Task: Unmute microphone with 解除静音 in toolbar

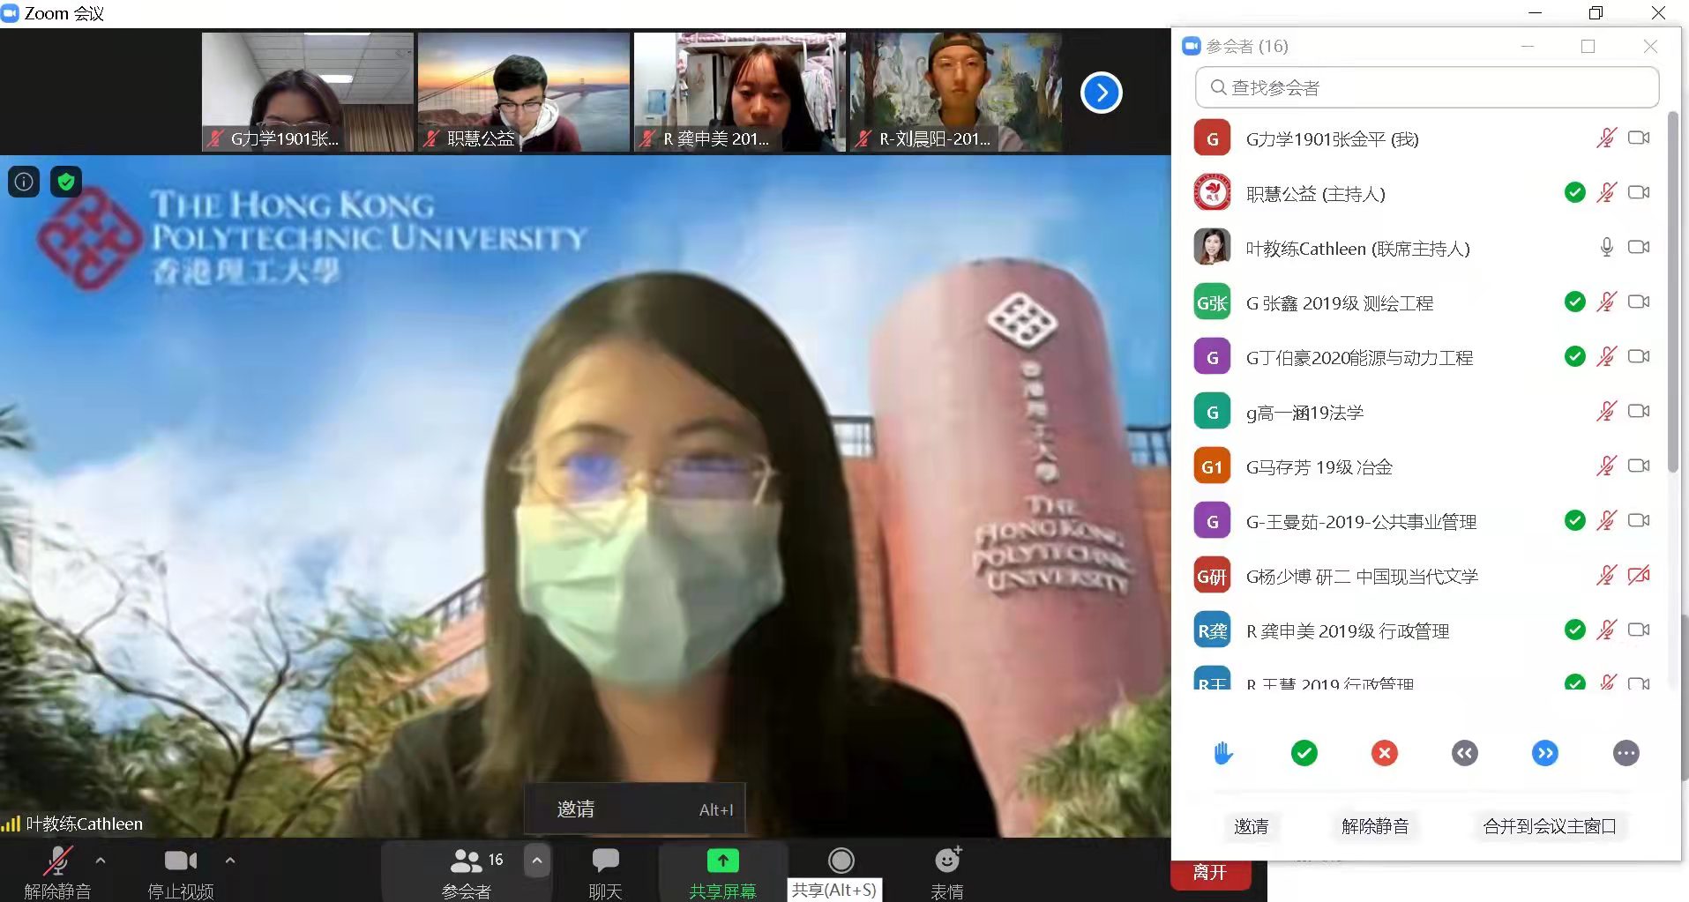Action: coord(57,872)
